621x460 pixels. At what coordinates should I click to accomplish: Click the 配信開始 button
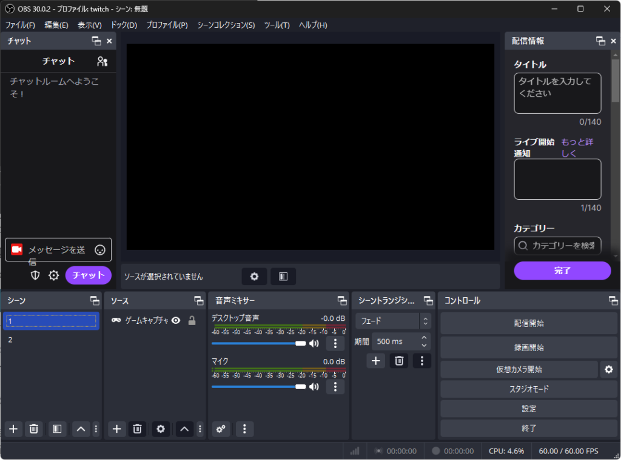(x=528, y=323)
